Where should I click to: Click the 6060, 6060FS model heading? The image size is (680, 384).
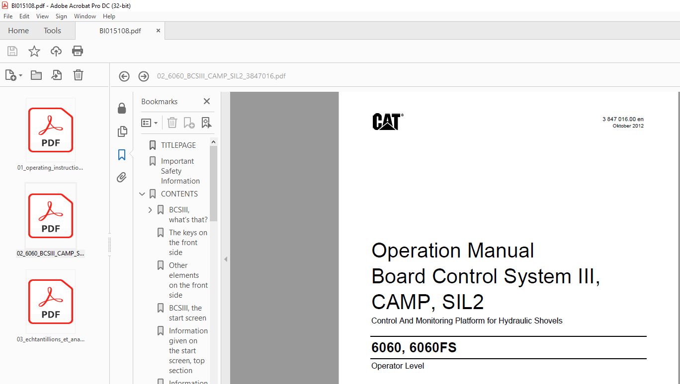pos(414,347)
